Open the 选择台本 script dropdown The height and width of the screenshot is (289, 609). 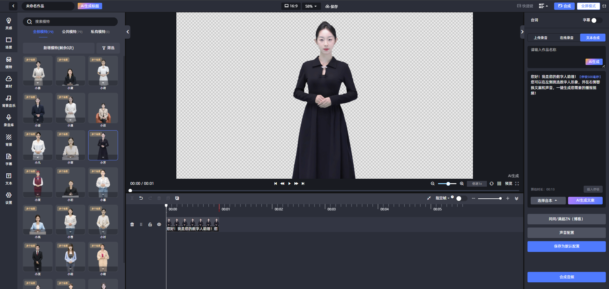[x=548, y=201]
